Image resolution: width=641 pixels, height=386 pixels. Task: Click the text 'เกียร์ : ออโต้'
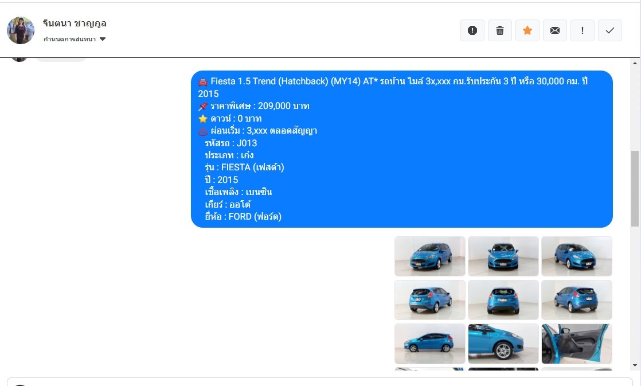tap(228, 204)
